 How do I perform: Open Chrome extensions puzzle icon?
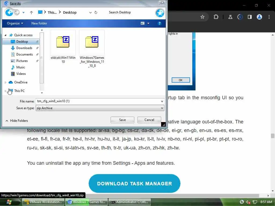216,17
